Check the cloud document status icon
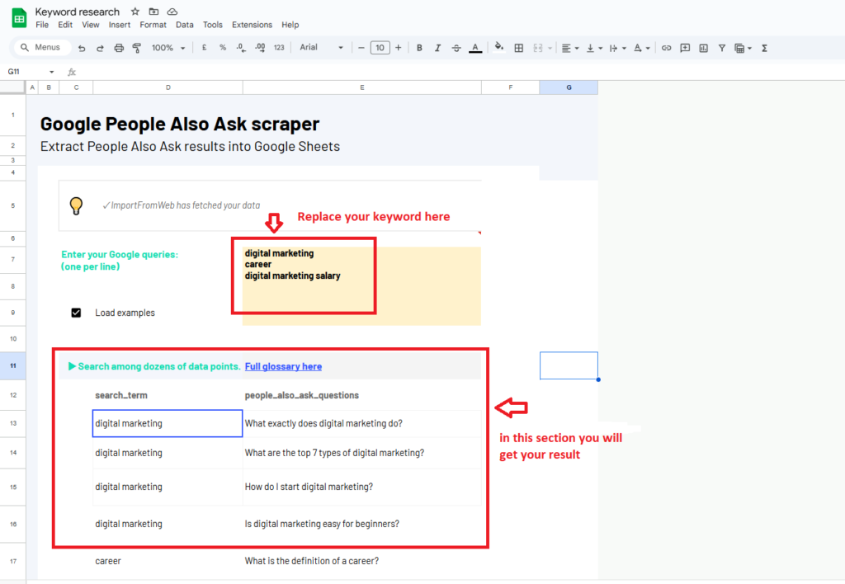 point(172,12)
